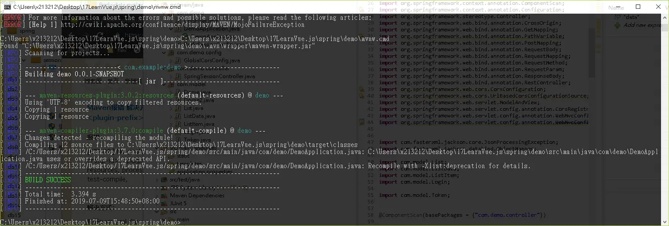669x226 pixels.
Task: Maximize the mvnw.cmd console window
Action: tap(638, 6)
